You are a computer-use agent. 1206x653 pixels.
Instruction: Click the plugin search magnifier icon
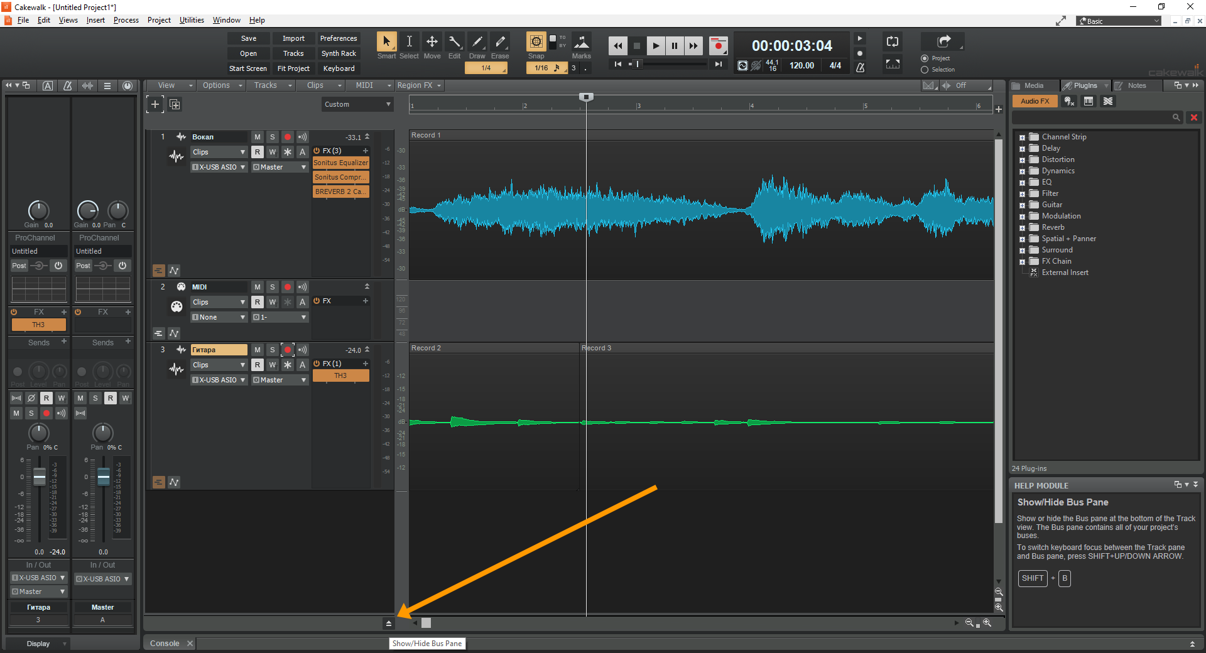(1176, 117)
